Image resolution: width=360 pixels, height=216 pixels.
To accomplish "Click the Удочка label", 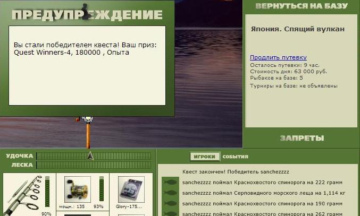I will [20, 156].
